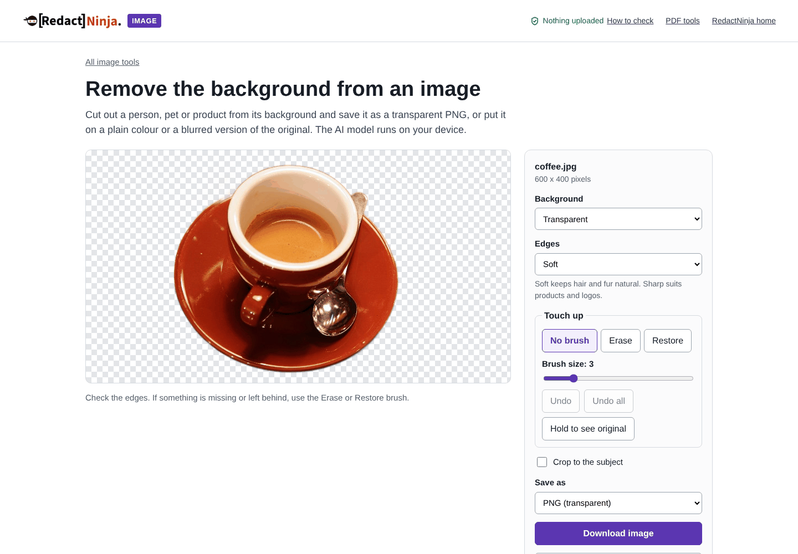Click the Soft keeps hair help text

(x=608, y=290)
